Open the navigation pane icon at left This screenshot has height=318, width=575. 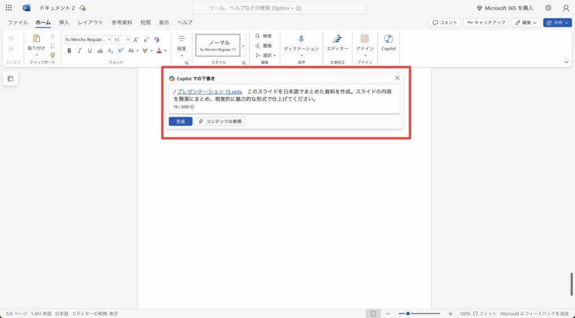10,79
